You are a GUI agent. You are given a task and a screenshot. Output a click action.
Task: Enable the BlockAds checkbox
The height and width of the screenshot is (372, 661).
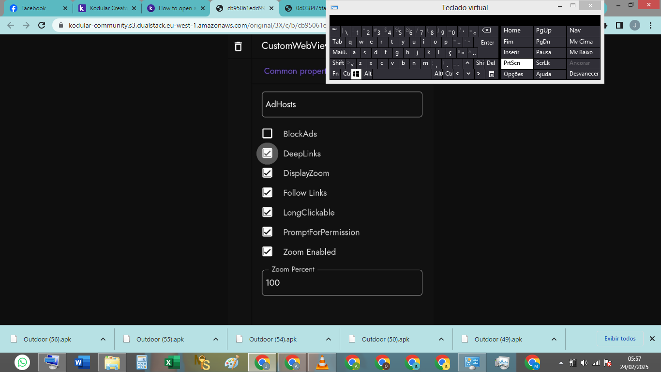click(267, 134)
